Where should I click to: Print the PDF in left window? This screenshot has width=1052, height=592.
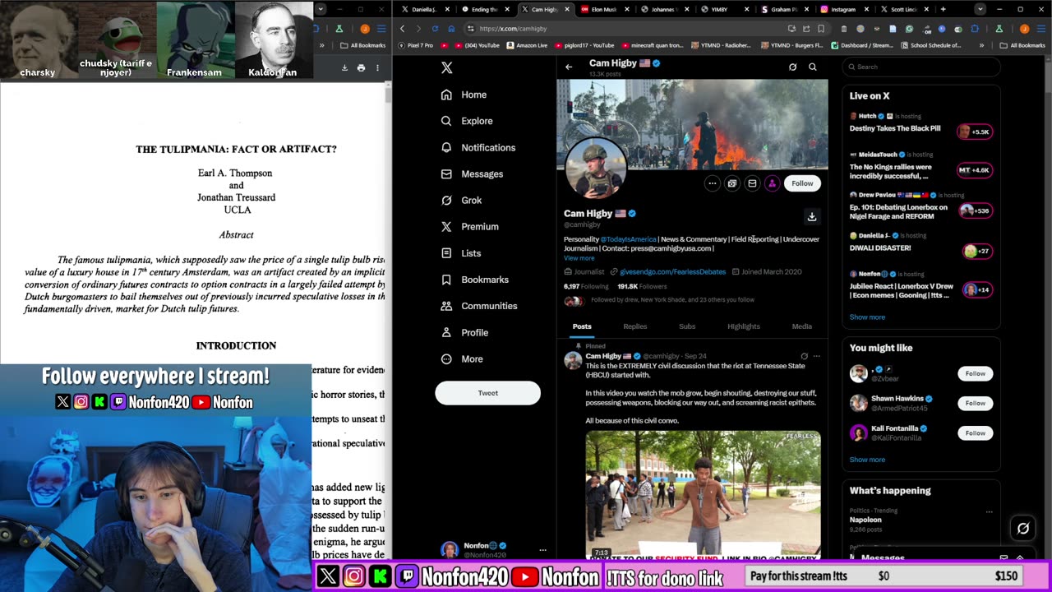click(x=361, y=67)
